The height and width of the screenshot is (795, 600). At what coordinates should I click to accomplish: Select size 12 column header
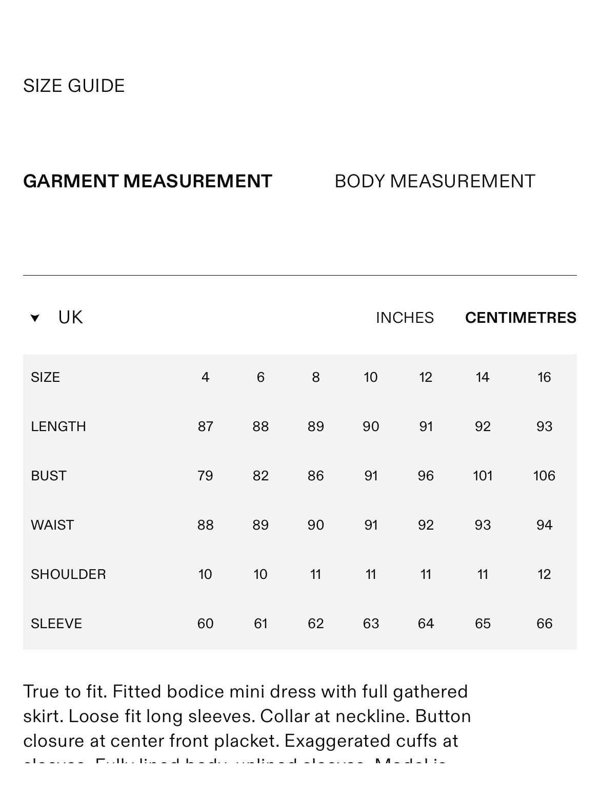426,377
